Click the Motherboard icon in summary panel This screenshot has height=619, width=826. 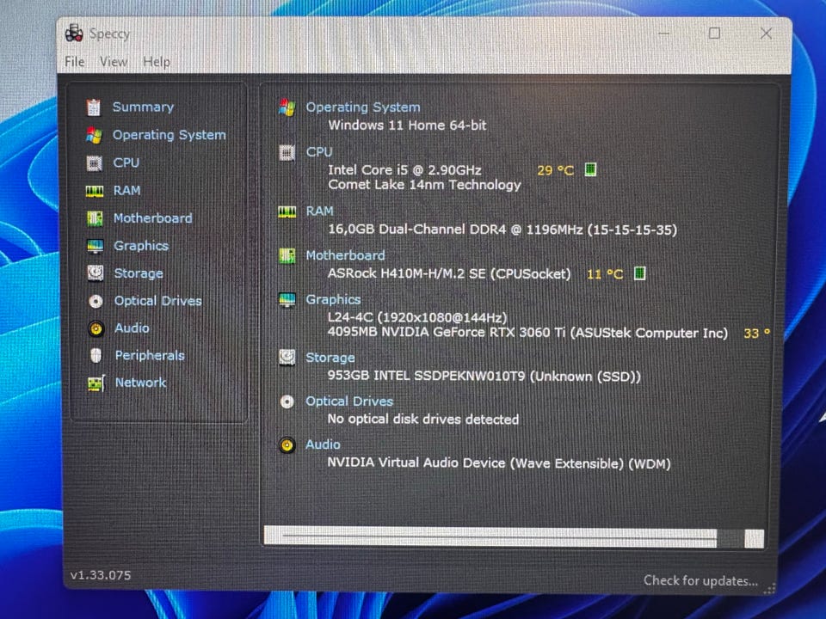[x=287, y=256]
